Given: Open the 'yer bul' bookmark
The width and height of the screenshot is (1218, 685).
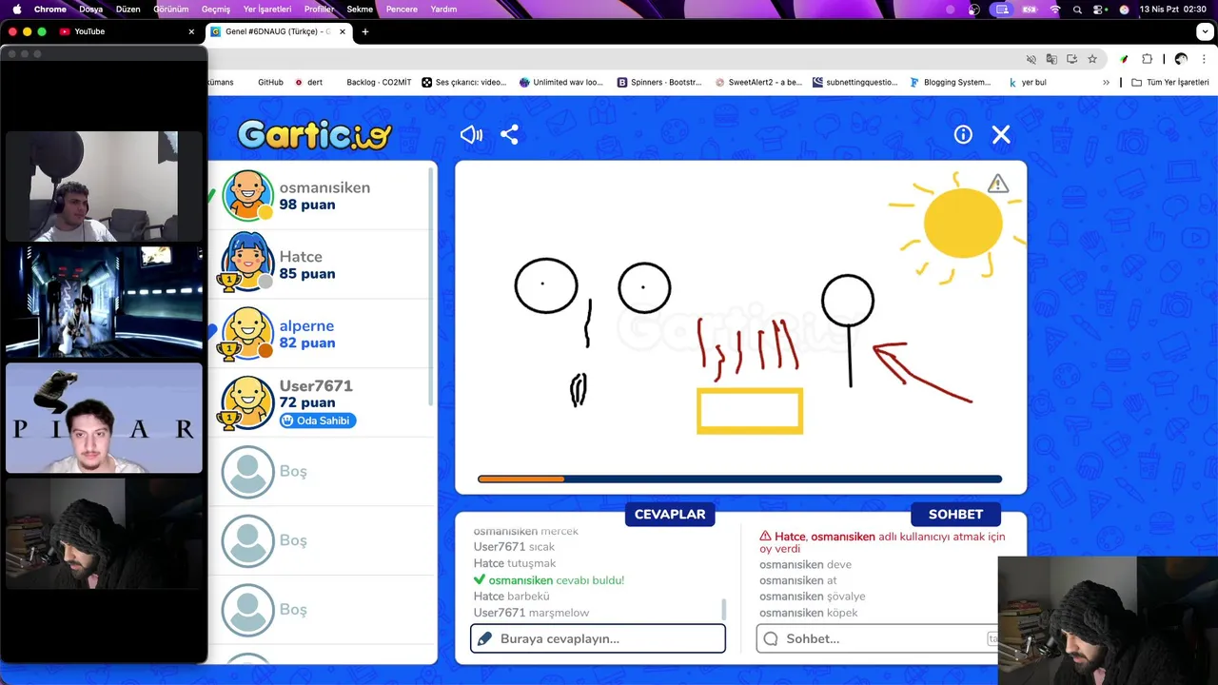Looking at the screenshot, I should (1028, 83).
